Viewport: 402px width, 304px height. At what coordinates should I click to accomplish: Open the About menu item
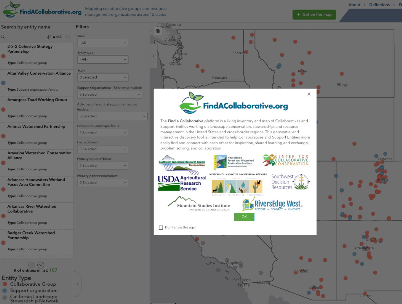(x=354, y=5)
